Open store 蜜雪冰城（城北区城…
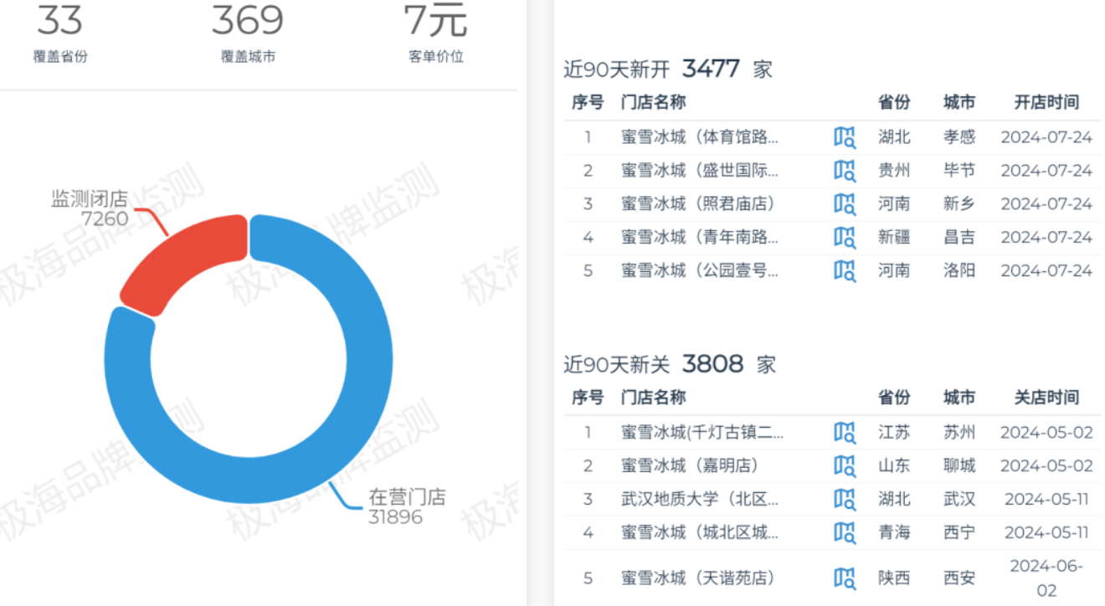Screen dimensions: 1105x606 click(700, 533)
